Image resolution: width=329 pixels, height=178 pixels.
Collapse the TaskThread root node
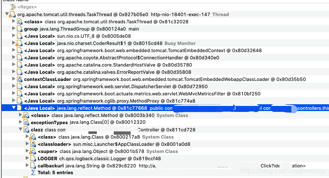(x=7, y=14)
